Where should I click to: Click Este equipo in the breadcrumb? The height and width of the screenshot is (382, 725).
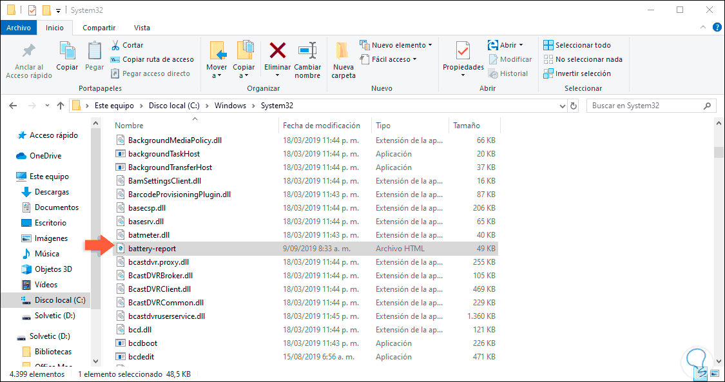click(x=114, y=106)
